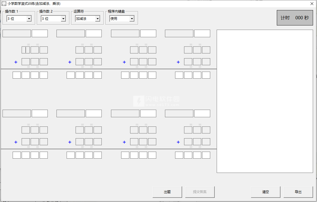The height and width of the screenshot is (202, 317).
Task: Expand the 操作数 2 digit dropdown
Action: [63, 19]
